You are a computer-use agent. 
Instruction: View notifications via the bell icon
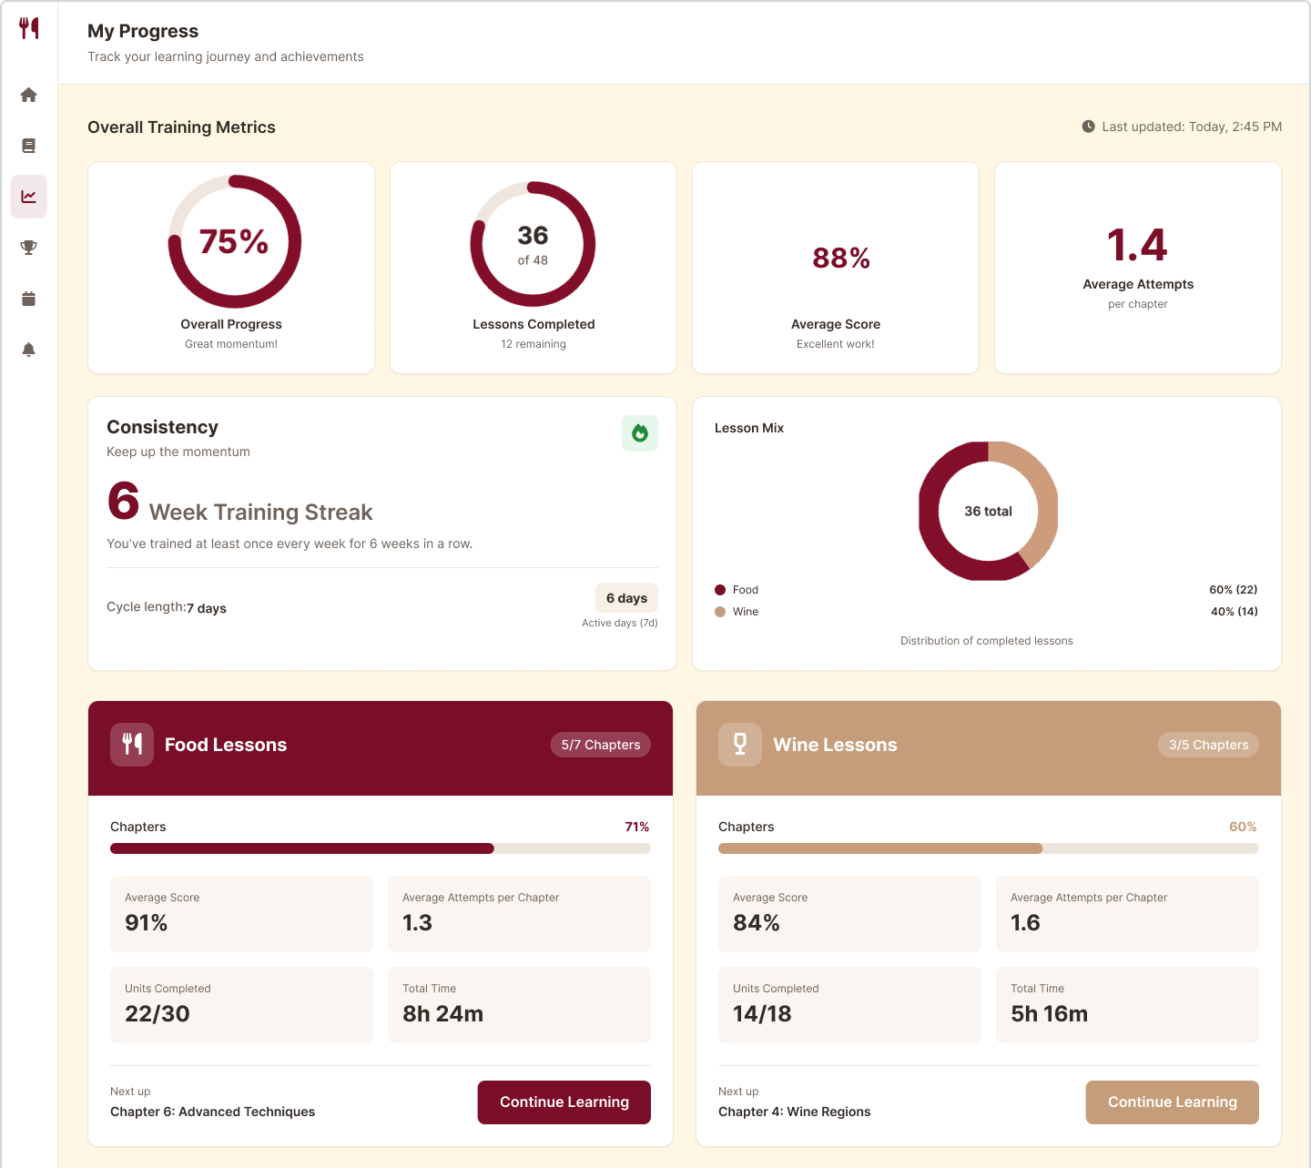(x=28, y=349)
